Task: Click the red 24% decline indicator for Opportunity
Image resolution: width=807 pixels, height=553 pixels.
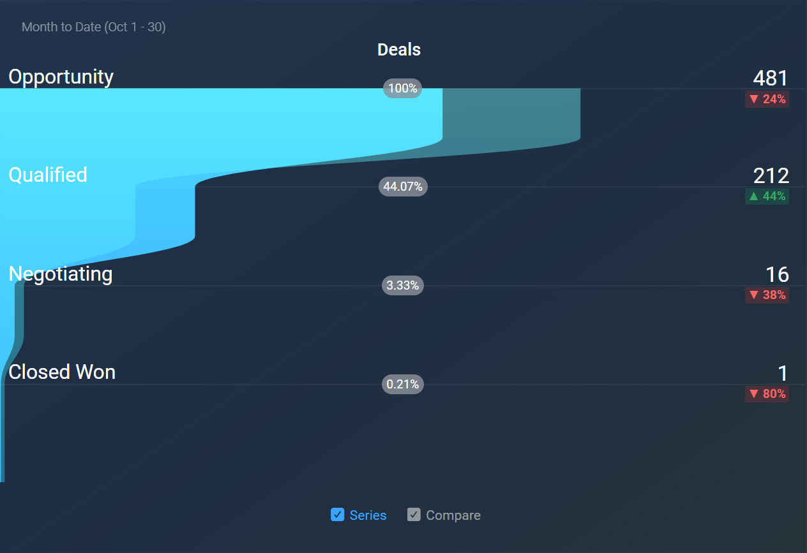Action: [767, 99]
